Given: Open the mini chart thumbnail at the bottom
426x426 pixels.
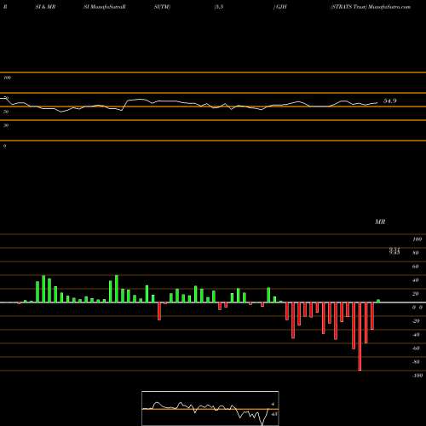Looking at the screenshot, I should pos(210,408).
